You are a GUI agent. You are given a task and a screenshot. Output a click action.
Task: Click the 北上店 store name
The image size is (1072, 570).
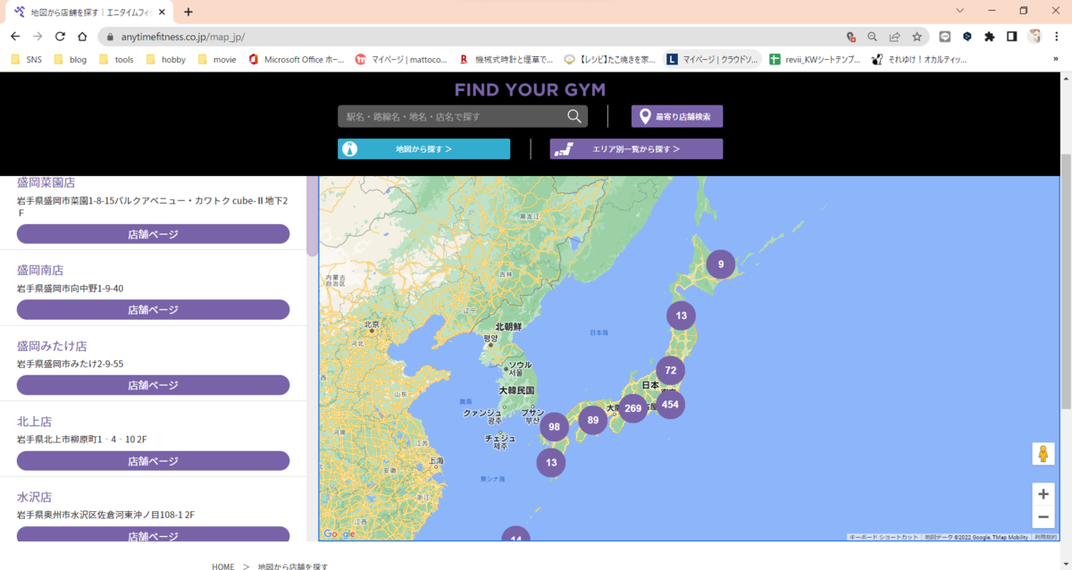tap(34, 421)
